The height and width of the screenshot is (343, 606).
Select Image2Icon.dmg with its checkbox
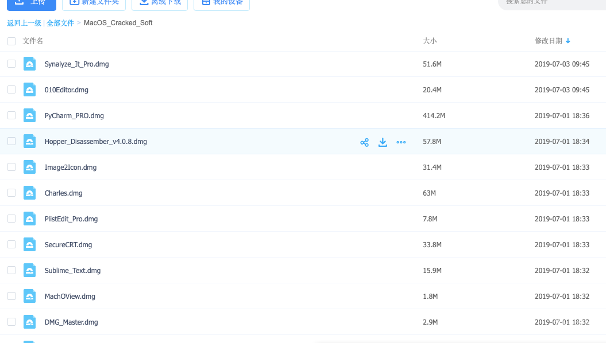(x=11, y=167)
